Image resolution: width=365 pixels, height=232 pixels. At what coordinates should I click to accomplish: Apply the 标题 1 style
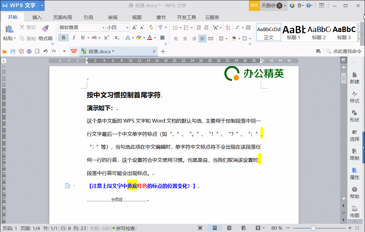[x=294, y=33]
